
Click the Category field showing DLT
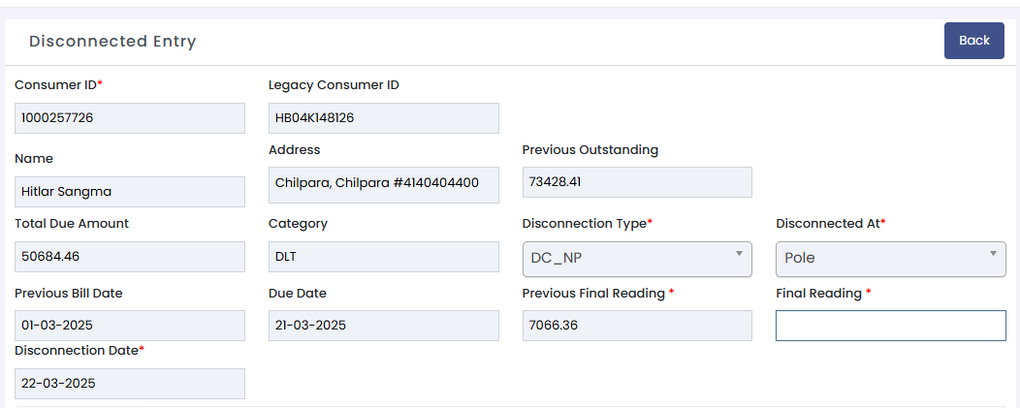pos(384,257)
